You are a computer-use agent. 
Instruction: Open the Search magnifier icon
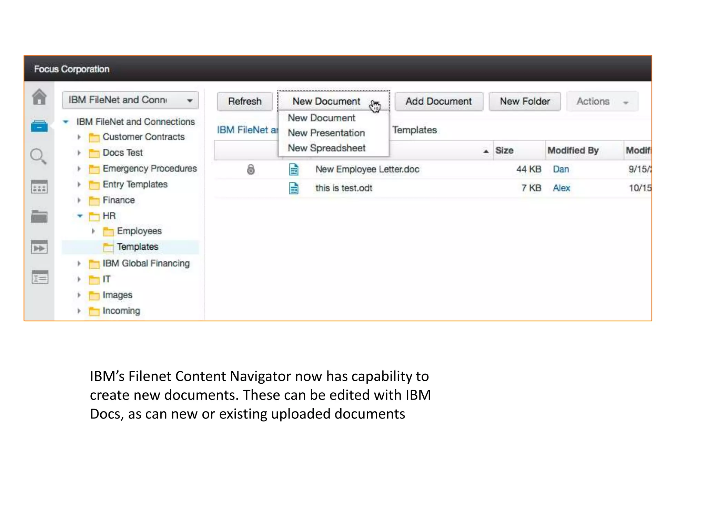click(38, 157)
